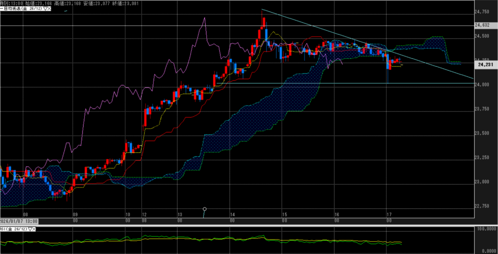The image size is (498, 254).
Task: Click the 24,231 current price tag
Action: tap(485, 64)
